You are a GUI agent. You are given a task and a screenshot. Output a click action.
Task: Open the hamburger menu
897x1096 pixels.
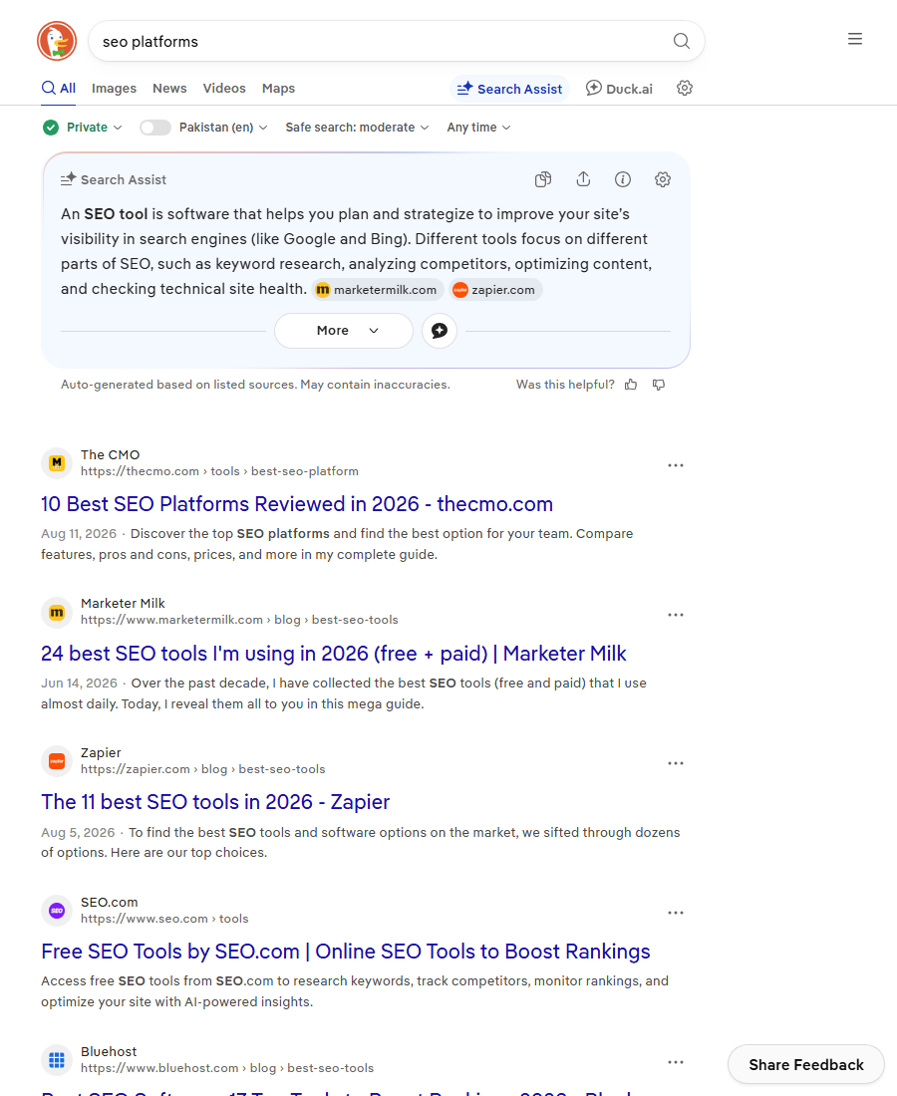tap(854, 39)
